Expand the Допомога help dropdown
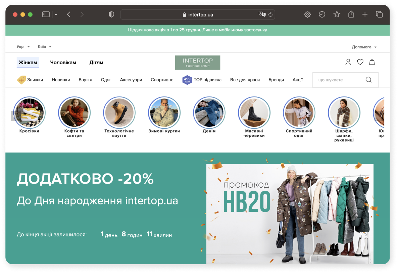This screenshot has height=273, width=398. point(364,47)
